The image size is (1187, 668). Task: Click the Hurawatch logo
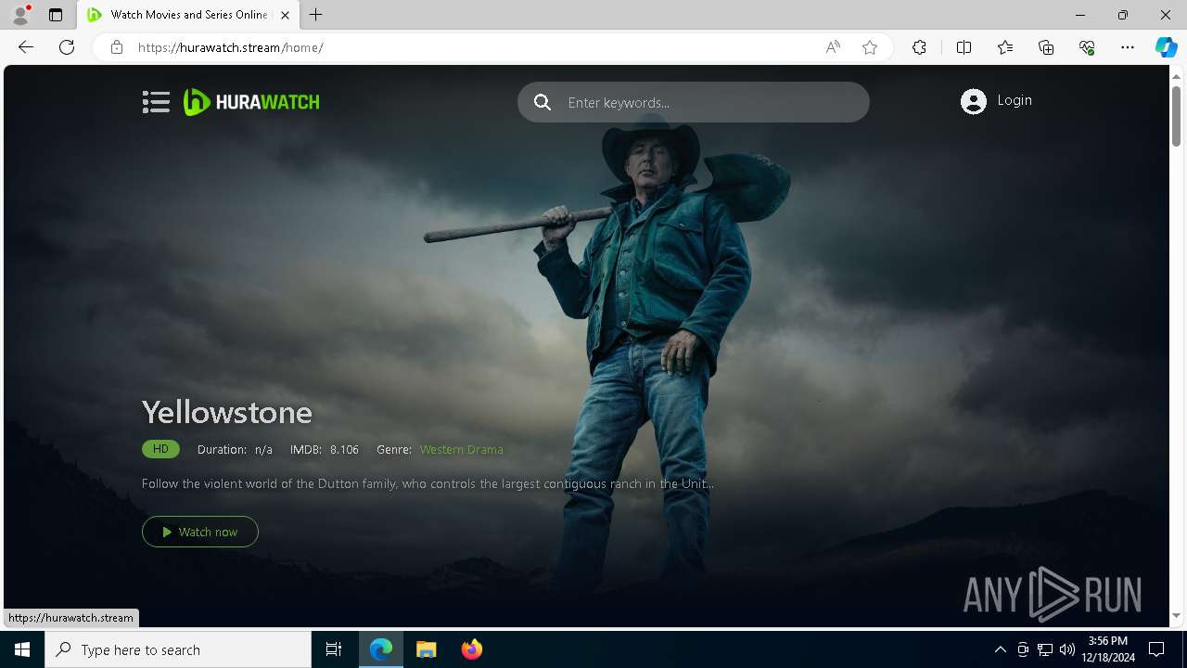(x=251, y=102)
